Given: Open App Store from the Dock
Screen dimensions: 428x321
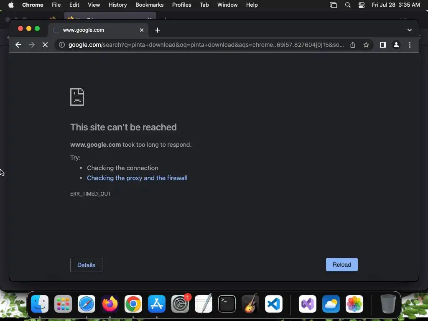Looking at the screenshot, I should 157,304.
